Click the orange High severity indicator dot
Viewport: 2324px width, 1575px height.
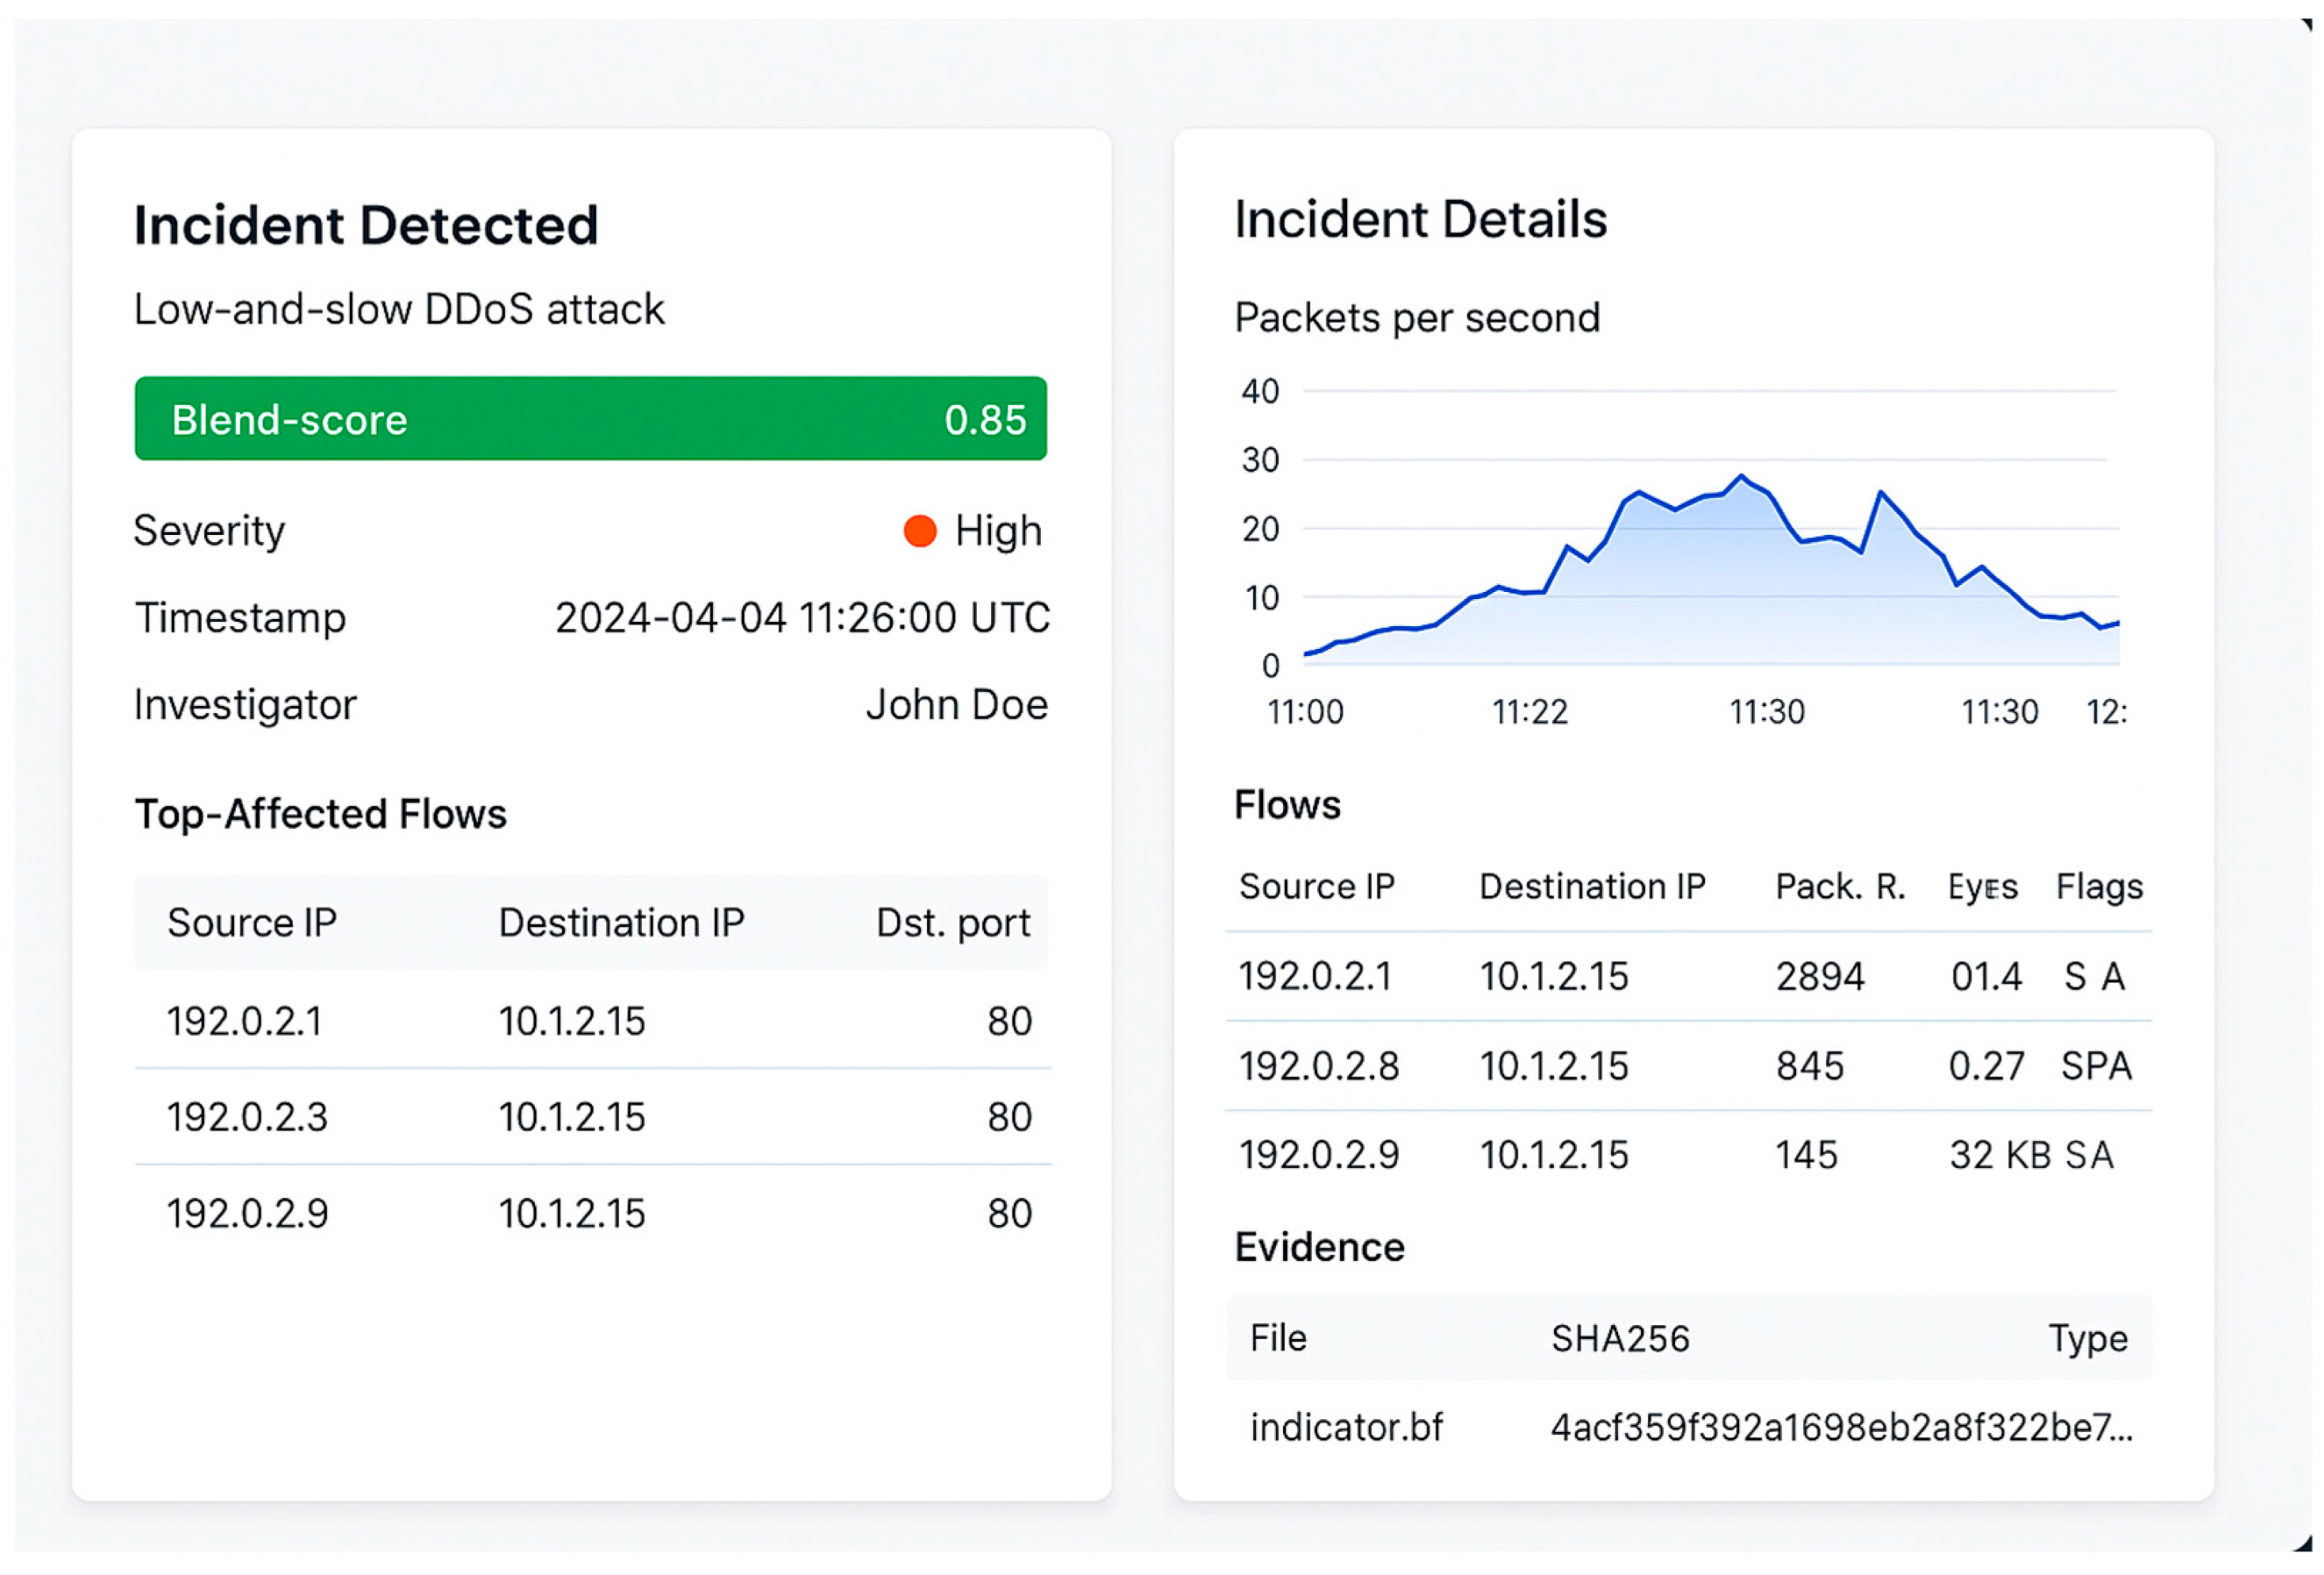click(x=919, y=531)
